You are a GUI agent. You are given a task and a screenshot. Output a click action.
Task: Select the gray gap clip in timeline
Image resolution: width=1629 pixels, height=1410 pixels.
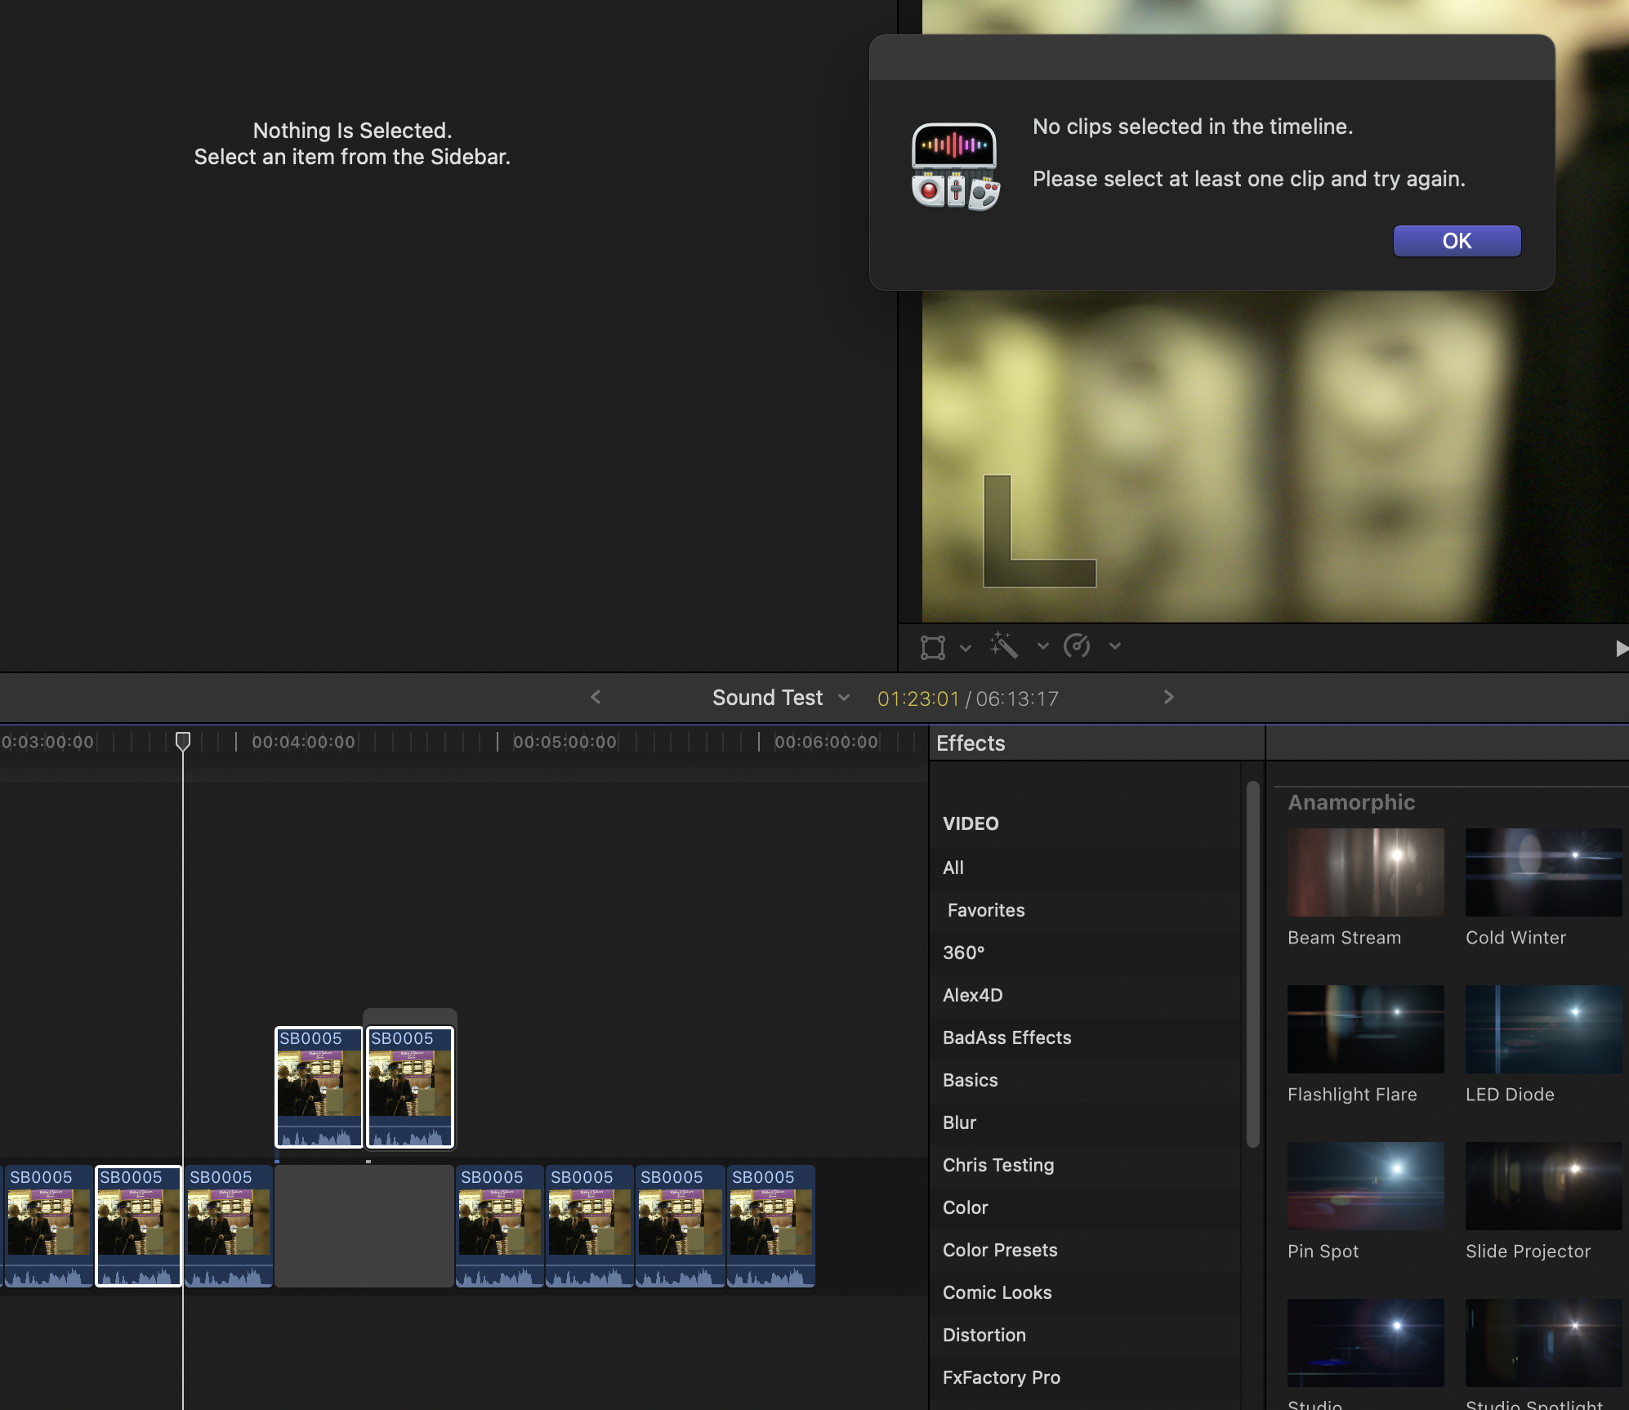[x=364, y=1226]
